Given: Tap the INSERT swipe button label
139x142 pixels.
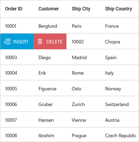Looking at the screenshot, I should (x=21, y=42).
